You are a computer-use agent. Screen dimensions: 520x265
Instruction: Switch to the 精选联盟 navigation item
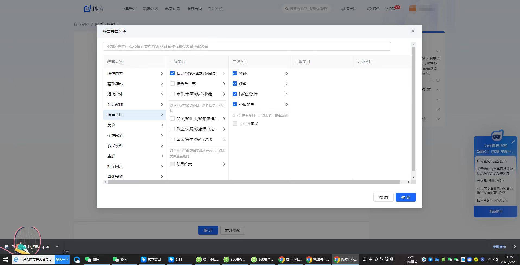point(151,8)
